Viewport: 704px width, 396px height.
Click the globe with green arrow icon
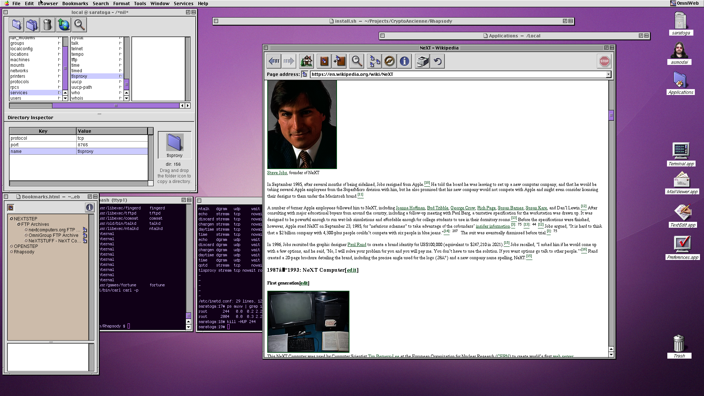tap(63, 25)
